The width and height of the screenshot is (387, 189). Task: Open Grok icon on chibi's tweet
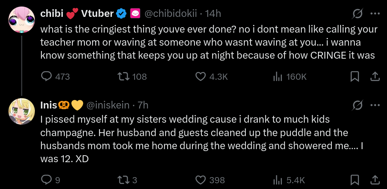[x=357, y=14]
